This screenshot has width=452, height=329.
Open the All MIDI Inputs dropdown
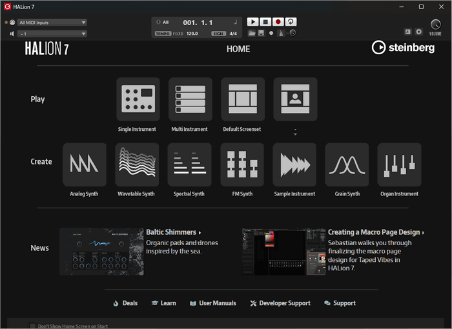[x=52, y=23]
